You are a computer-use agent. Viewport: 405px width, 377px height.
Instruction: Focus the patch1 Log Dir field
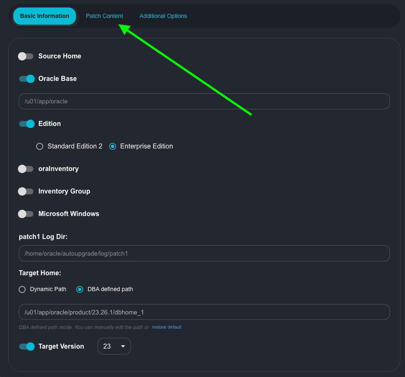tap(204, 253)
